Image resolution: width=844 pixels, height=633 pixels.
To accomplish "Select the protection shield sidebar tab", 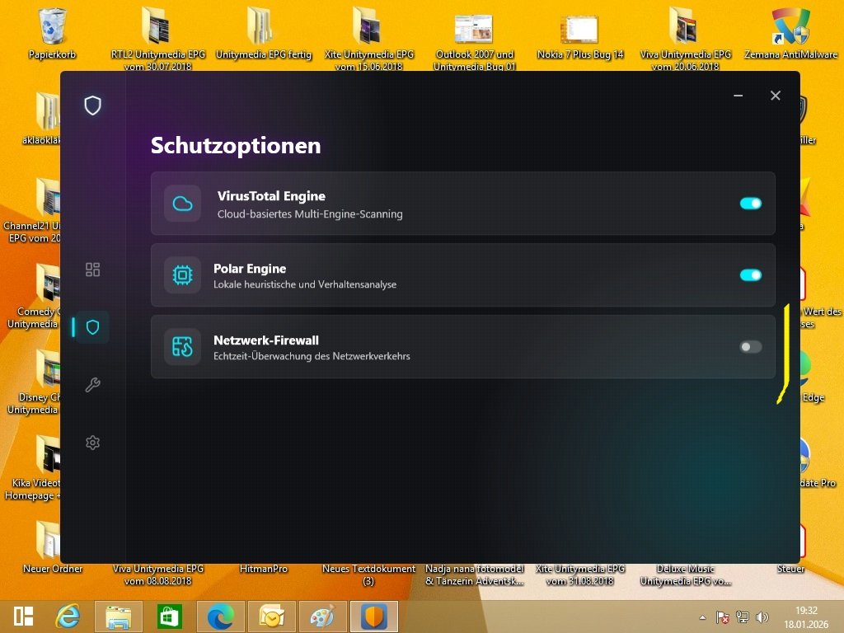I will click(x=92, y=326).
